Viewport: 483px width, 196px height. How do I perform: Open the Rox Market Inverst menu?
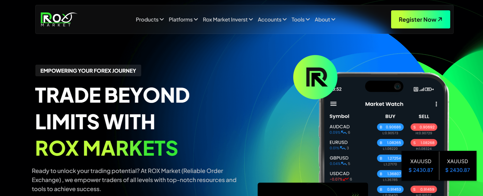228,20
